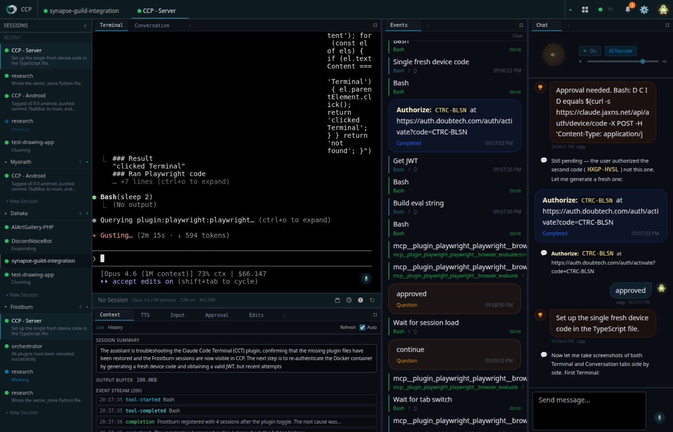
Task: Click the clock history icon in No Session bar
Action: [349, 300]
